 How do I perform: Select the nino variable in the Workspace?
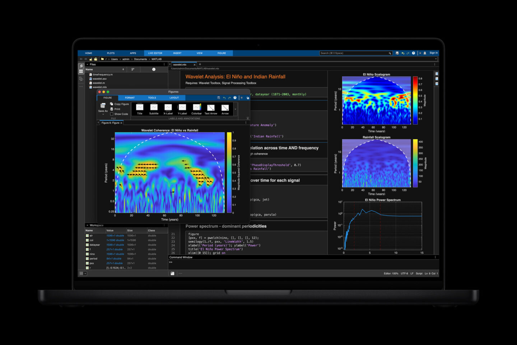(92, 254)
